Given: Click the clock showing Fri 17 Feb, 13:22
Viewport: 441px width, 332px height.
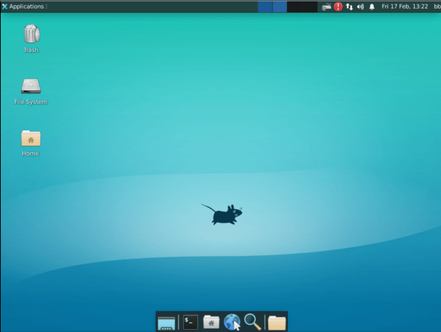Looking at the screenshot, I should click(405, 6).
